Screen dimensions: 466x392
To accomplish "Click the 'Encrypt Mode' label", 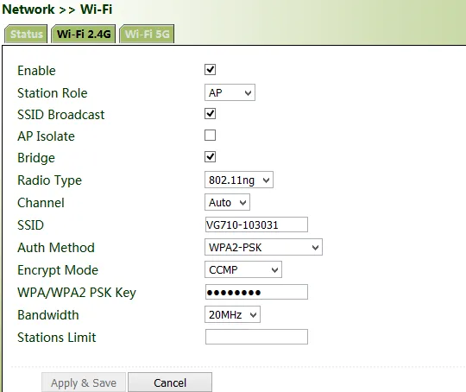I will click(x=58, y=270).
